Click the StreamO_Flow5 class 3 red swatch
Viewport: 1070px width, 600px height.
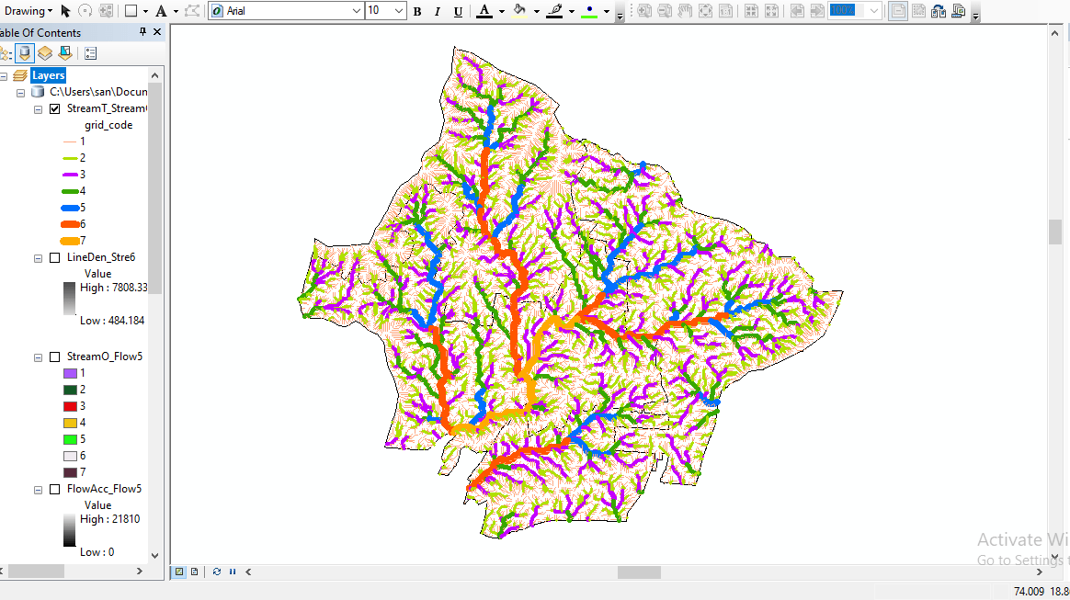[70, 406]
